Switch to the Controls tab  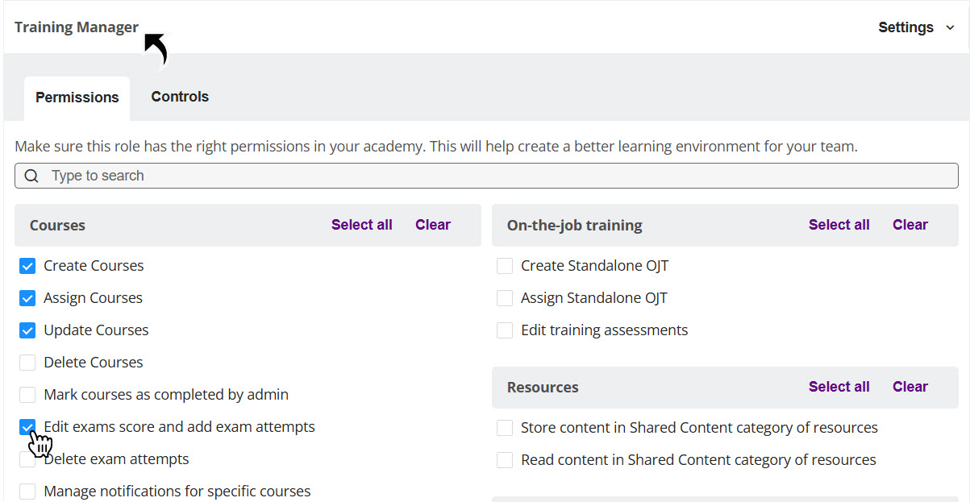click(x=180, y=97)
